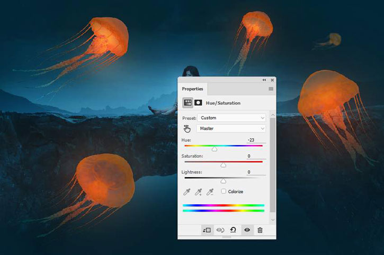Click the Hue/Saturation adjustment icon
Viewport: 384px width, 255px height.
[x=188, y=103]
